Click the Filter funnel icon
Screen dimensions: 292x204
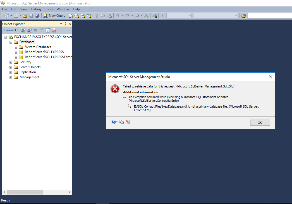[x=42, y=30]
